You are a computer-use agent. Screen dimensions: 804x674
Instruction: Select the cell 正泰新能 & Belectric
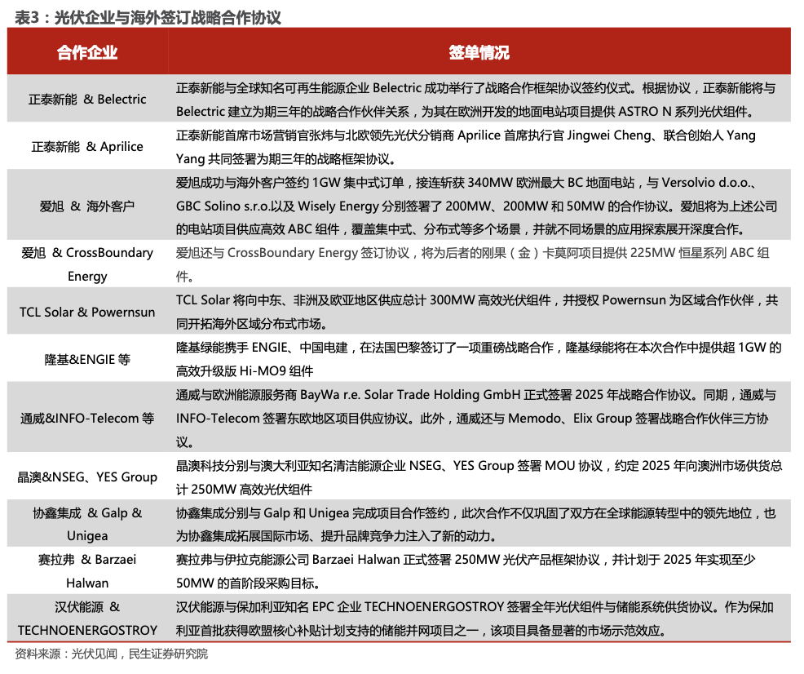[87, 99]
